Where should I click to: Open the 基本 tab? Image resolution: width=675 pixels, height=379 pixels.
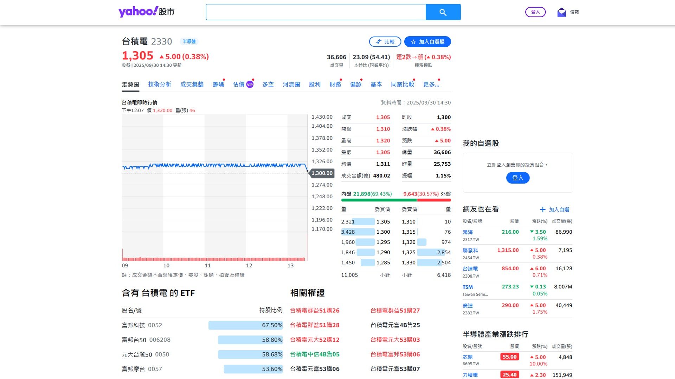click(x=376, y=85)
